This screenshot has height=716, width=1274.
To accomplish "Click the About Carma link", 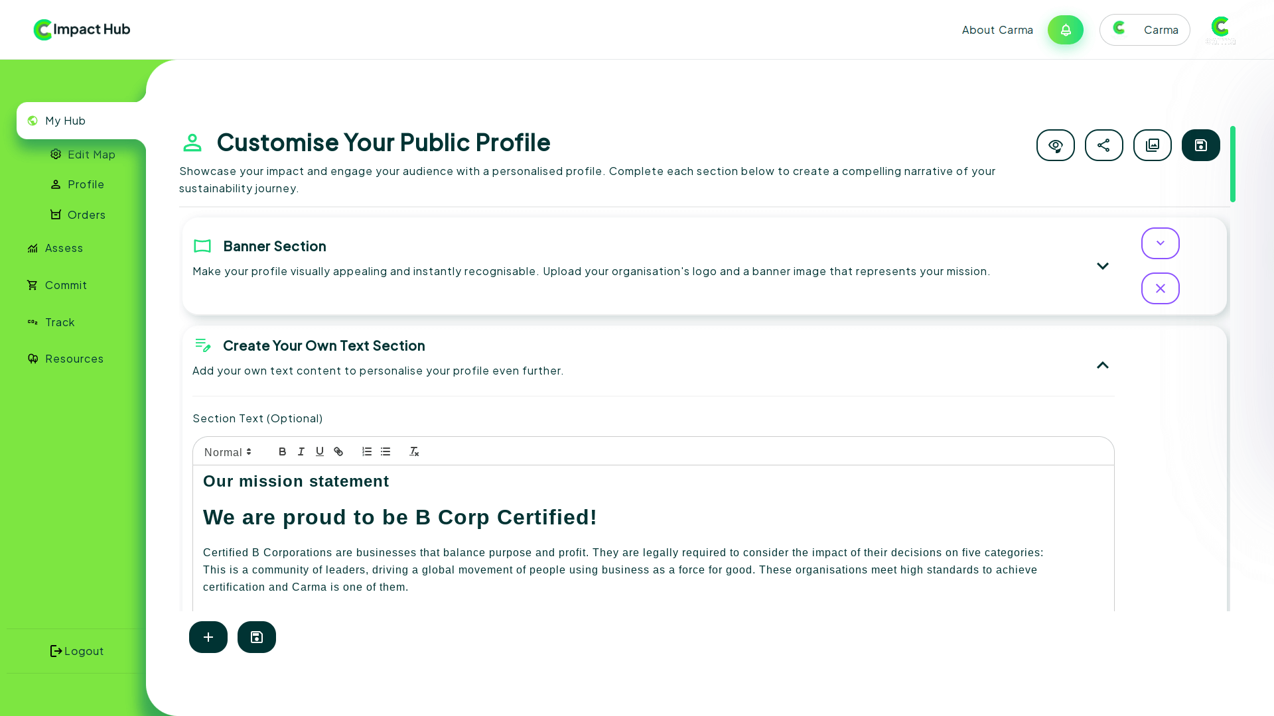I will click(997, 30).
